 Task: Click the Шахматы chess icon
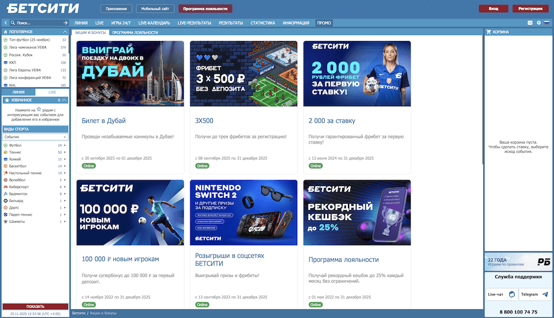[x=6, y=221]
